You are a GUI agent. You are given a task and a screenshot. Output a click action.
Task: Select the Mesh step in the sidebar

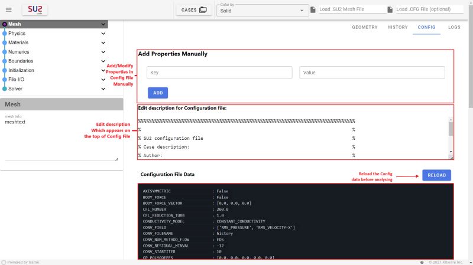54,24
